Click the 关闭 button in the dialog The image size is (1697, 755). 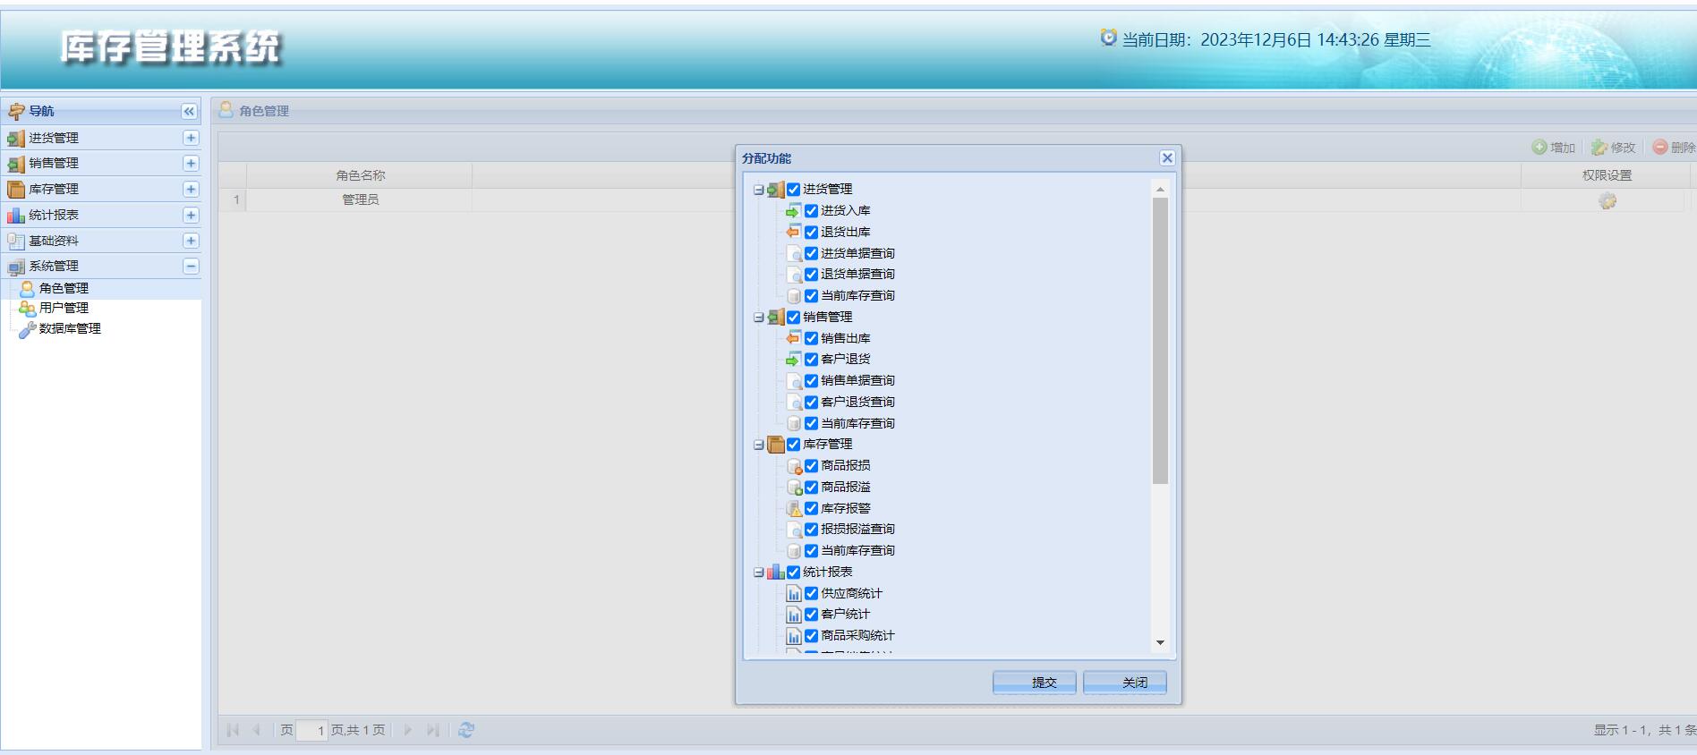[x=1125, y=683]
